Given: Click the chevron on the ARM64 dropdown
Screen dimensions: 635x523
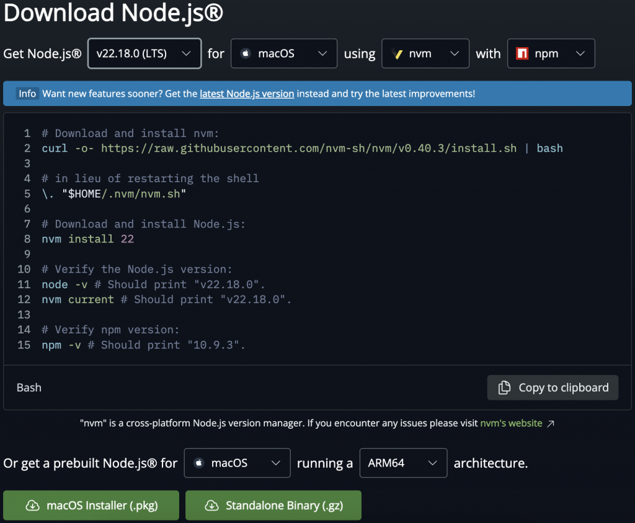Looking at the screenshot, I should coord(432,463).
